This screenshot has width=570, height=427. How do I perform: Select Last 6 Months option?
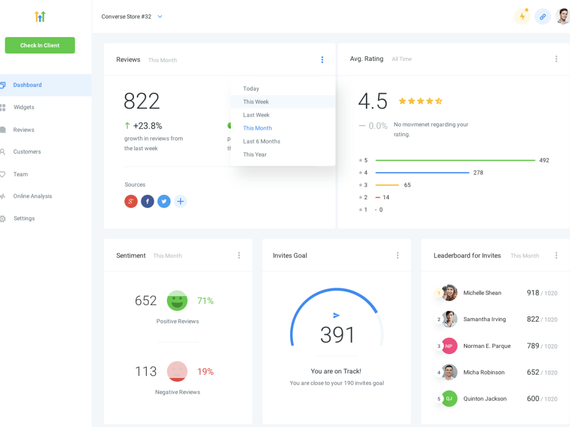click(x=283, y=141)
